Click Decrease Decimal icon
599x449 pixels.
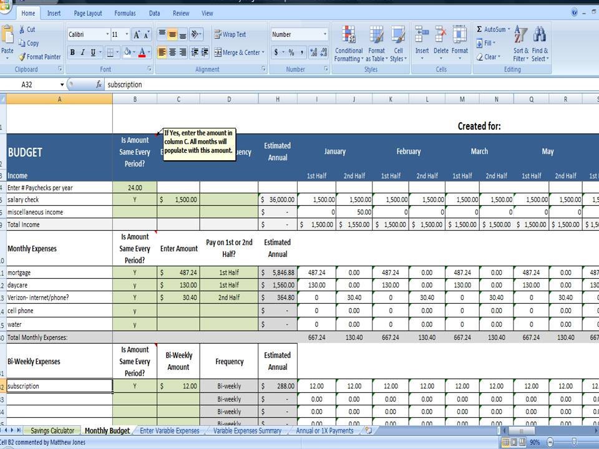point(324,52)
